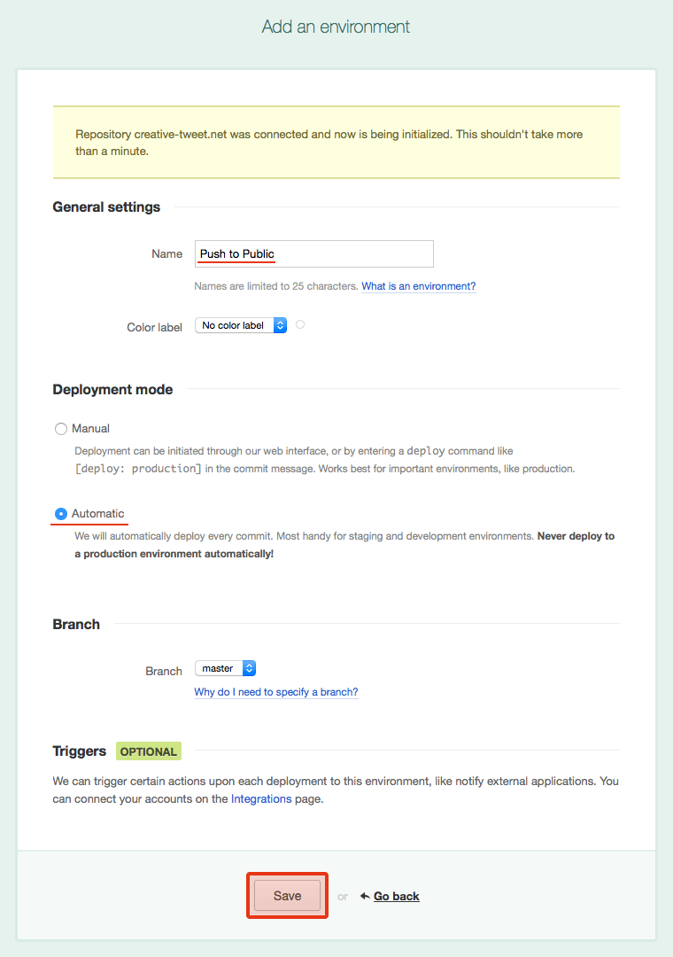Follow the Integrations page link
The height and width of the screenshot is (957, 673).
[x=261, y=798]
